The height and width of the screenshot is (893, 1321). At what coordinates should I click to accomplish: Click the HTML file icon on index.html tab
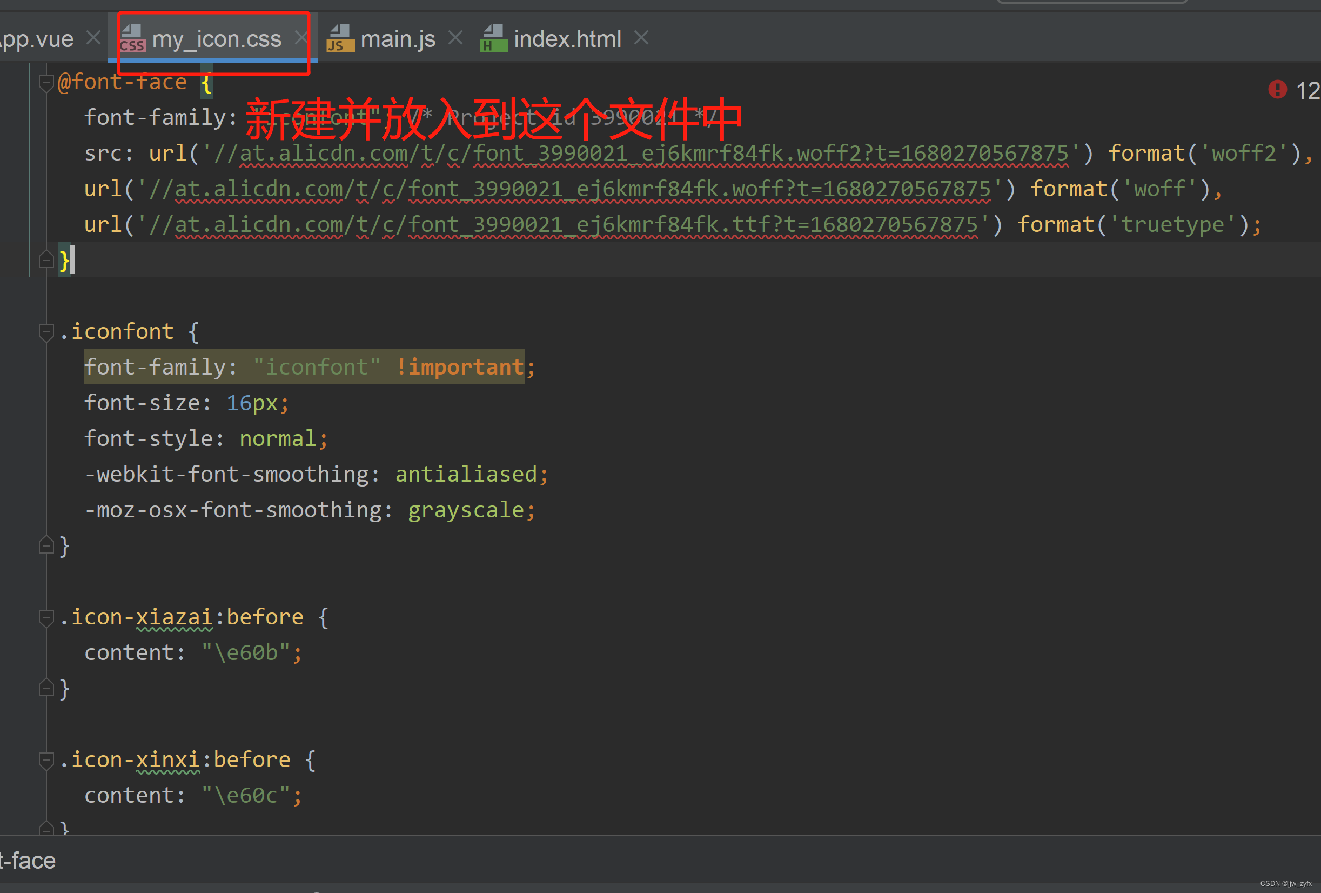coord(493,39)
